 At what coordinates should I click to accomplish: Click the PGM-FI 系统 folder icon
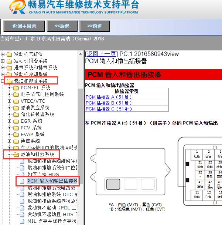pyautogui.click(x=16, y=88)
